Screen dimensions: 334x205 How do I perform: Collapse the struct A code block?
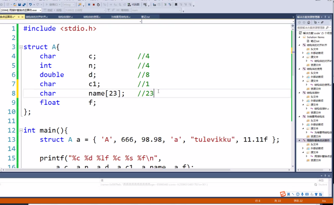pos(21,47)
